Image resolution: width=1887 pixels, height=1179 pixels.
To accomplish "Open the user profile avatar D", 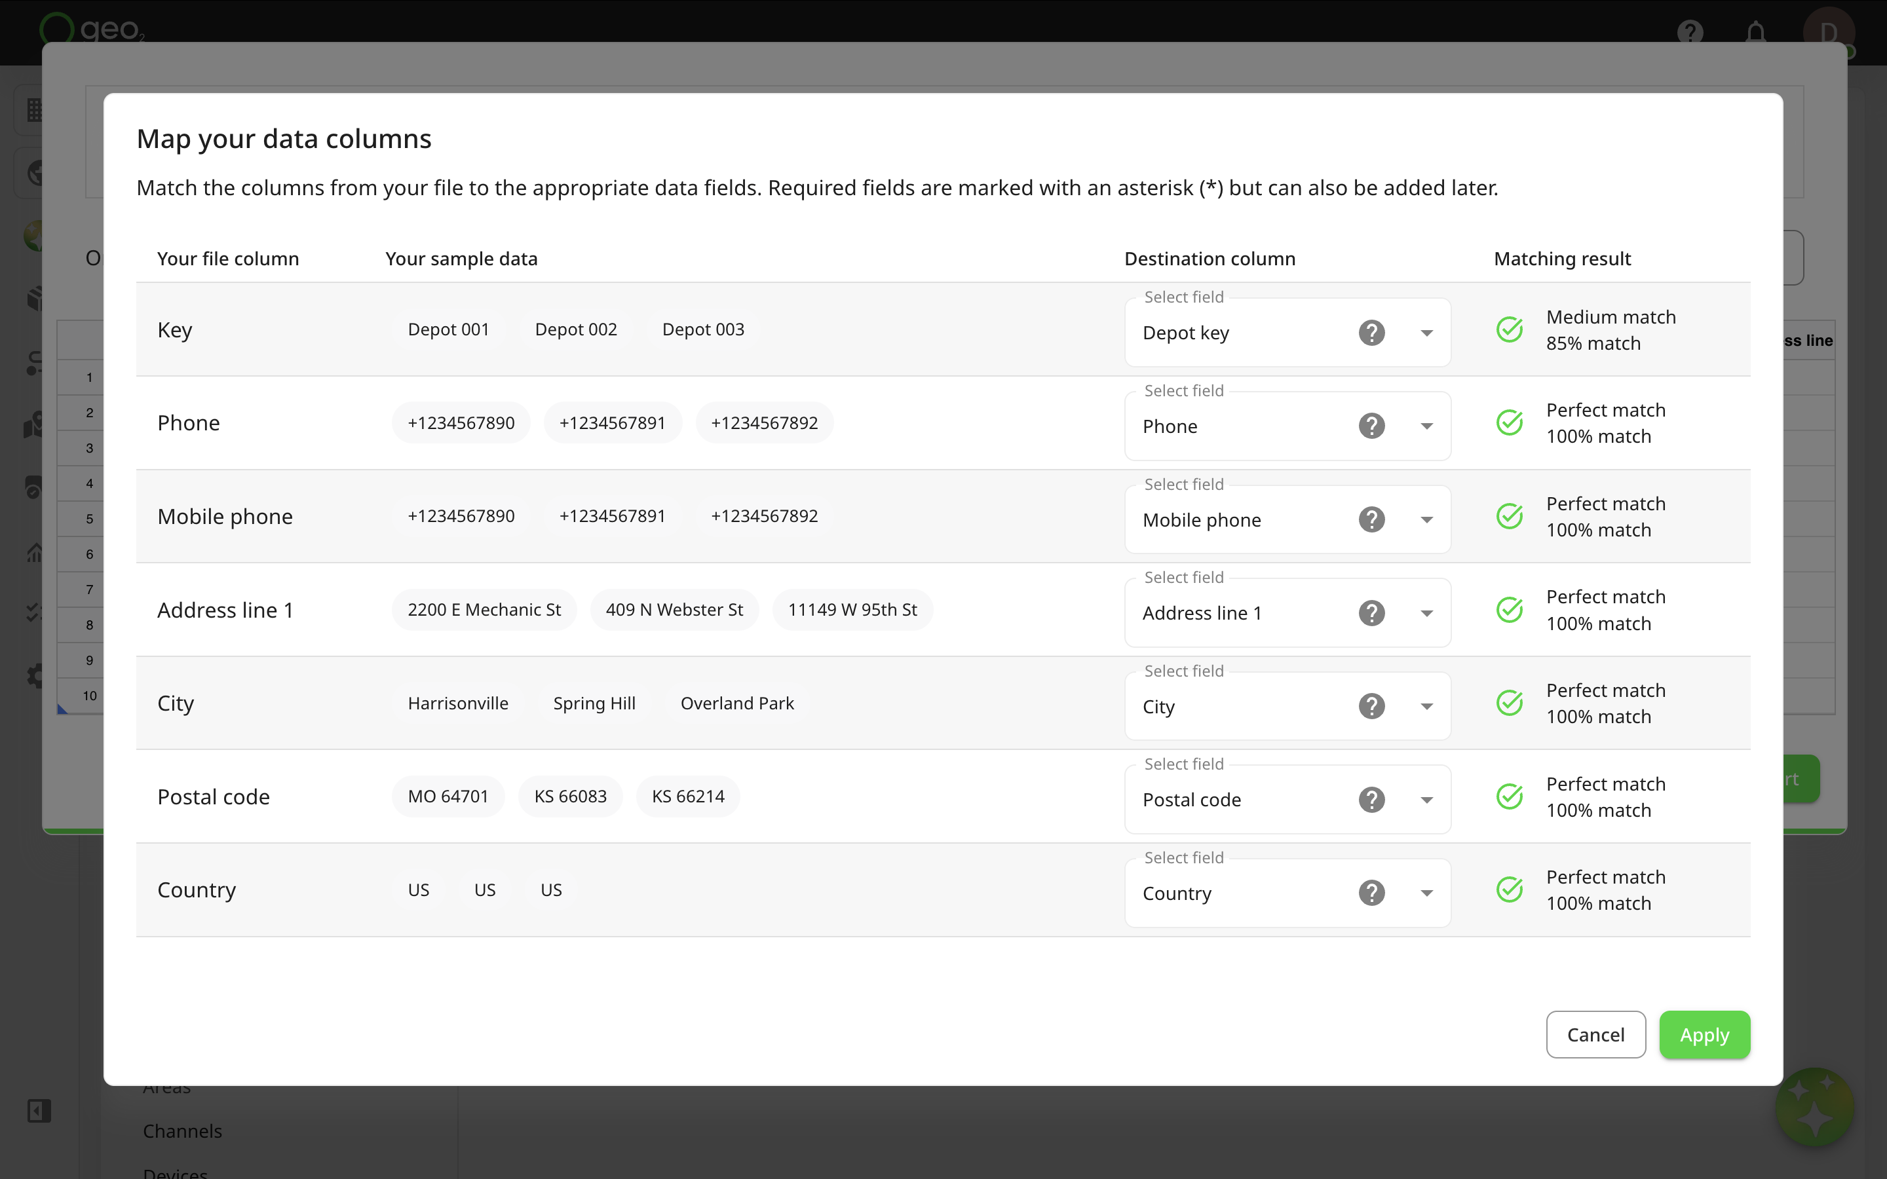I will coord(1829,33).
